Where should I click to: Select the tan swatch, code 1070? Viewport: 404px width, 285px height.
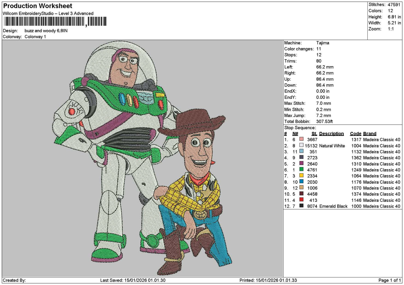(301, 188)
